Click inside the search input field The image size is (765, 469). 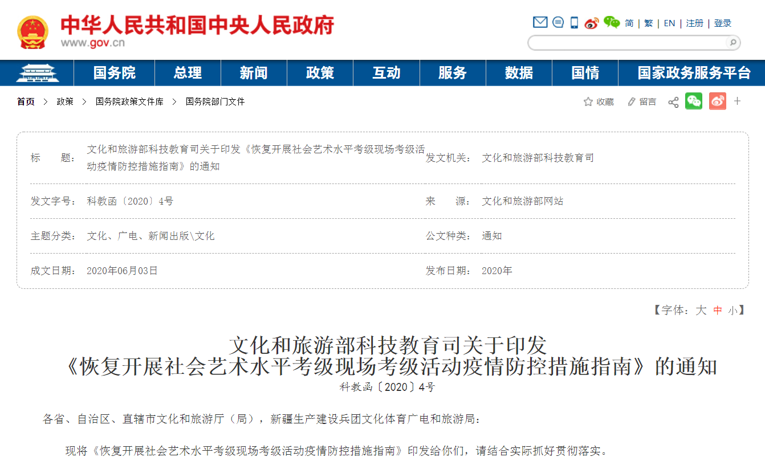coord(627,43)
